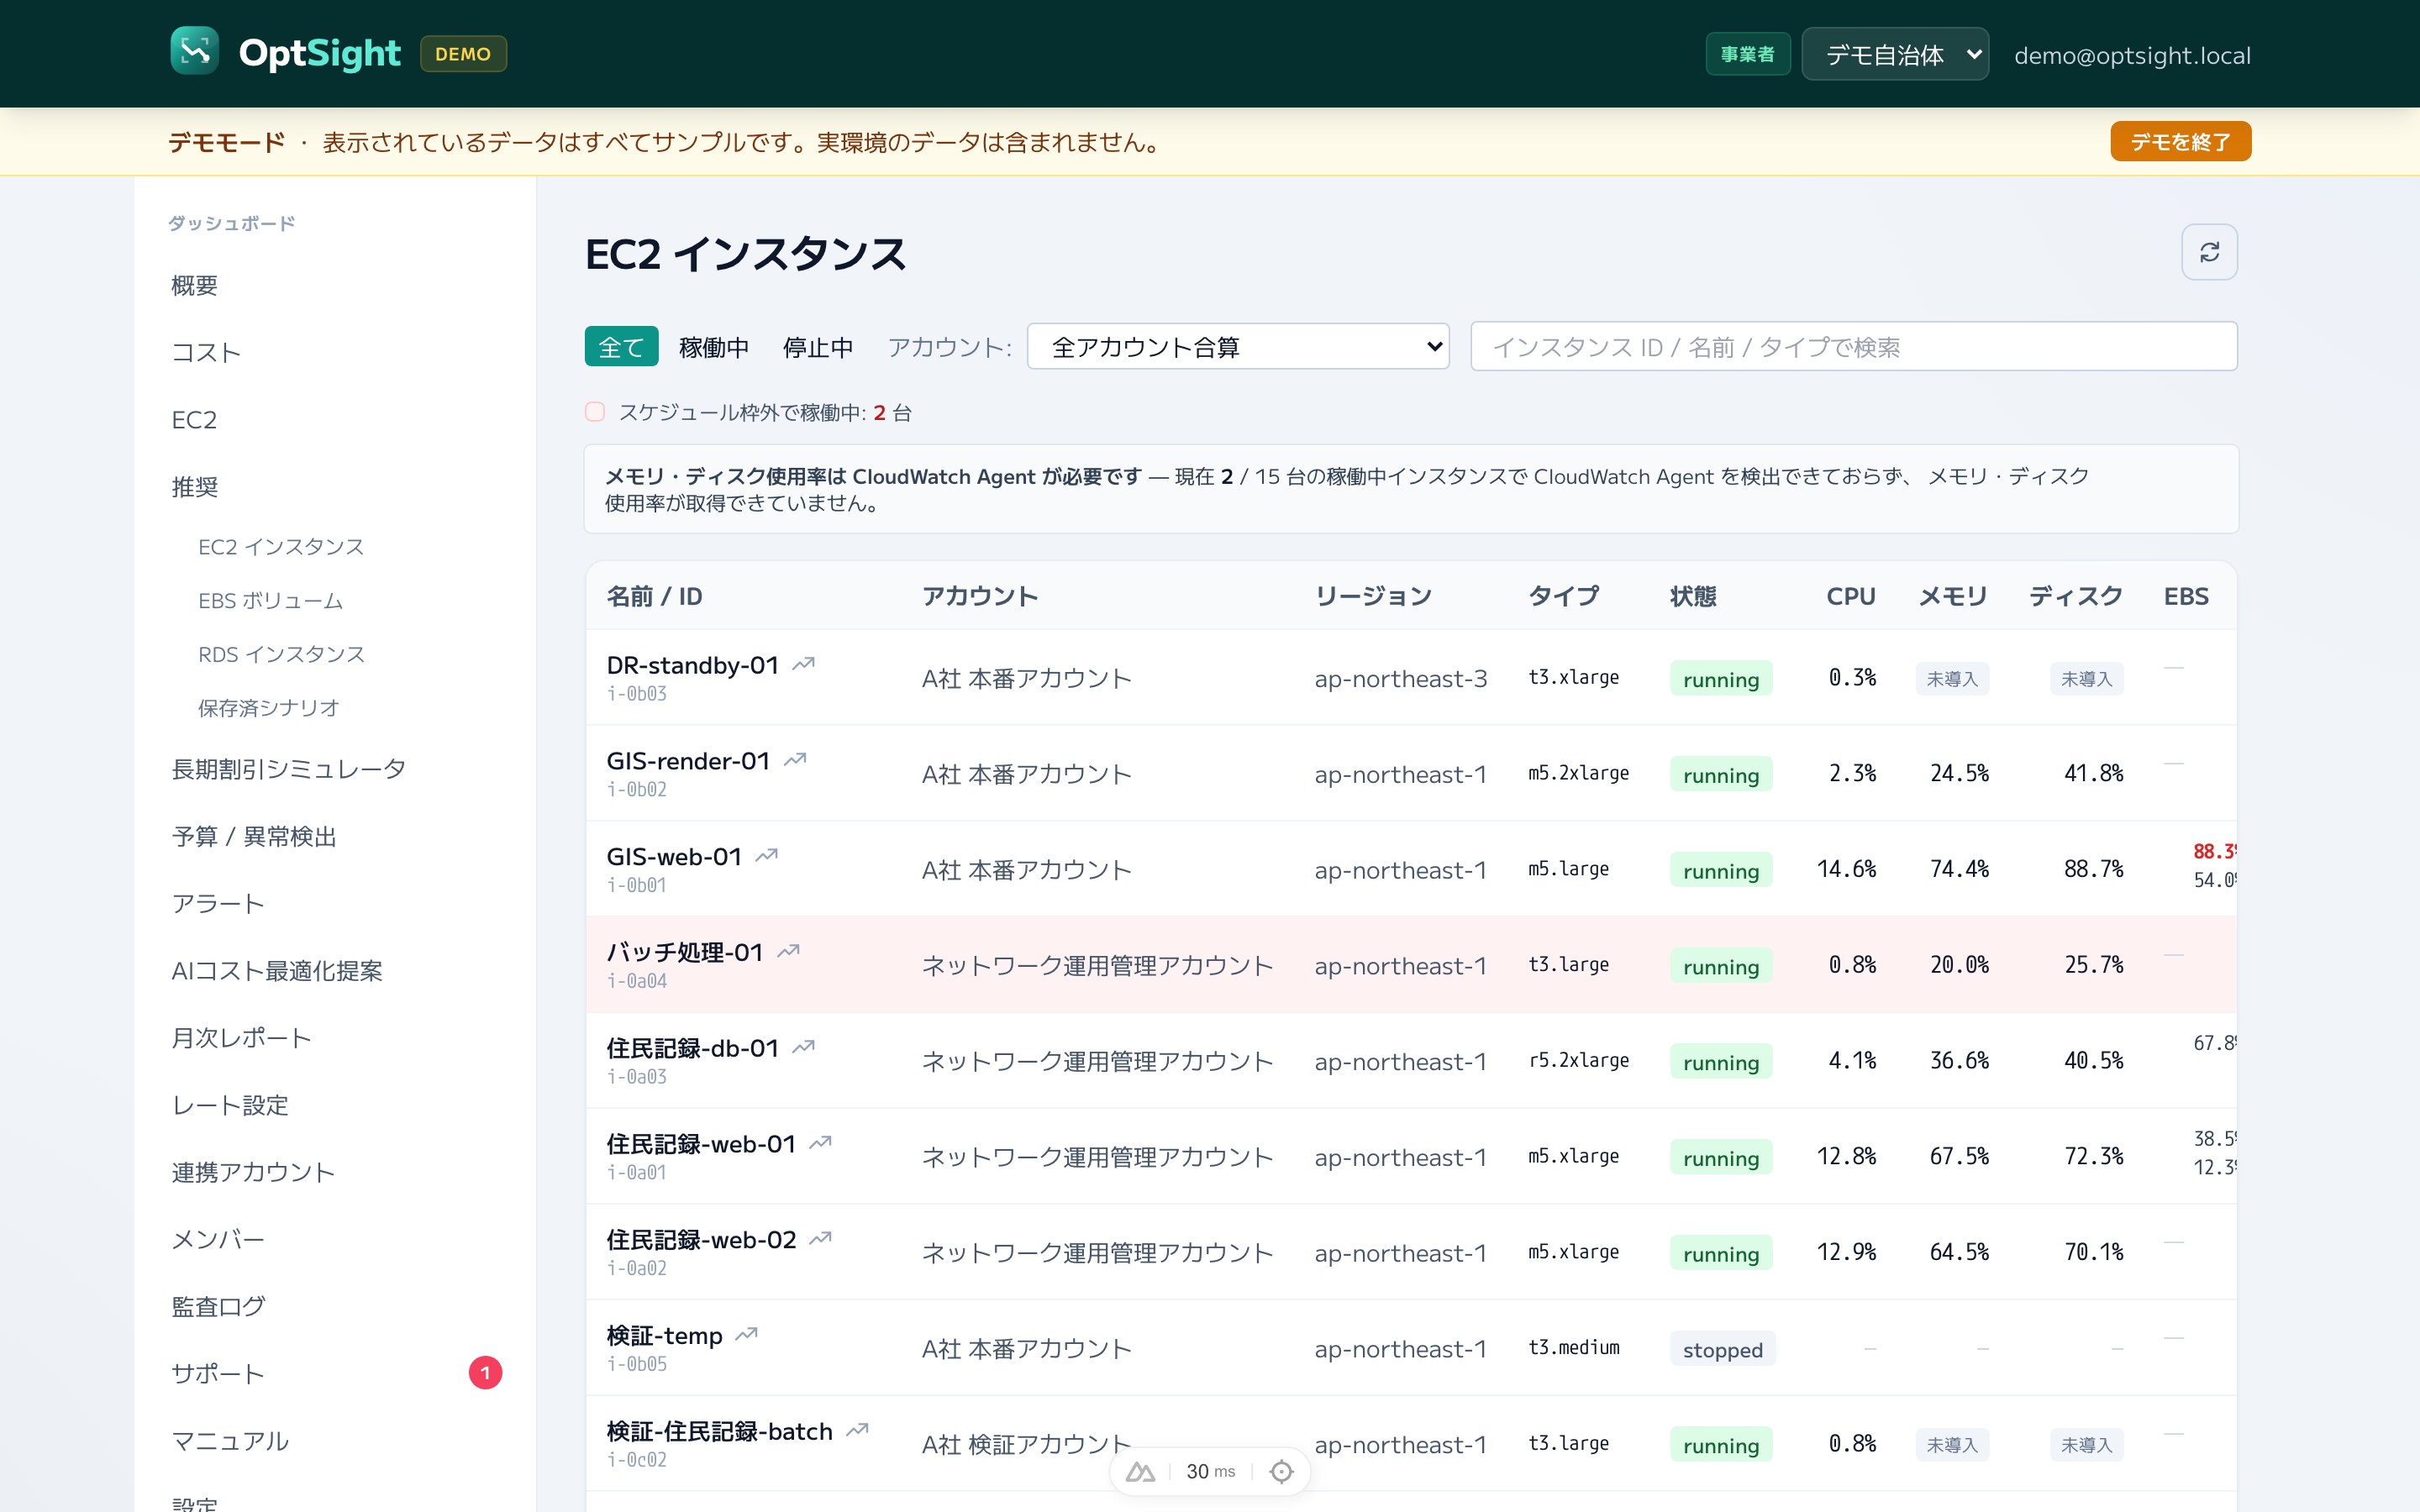Open 保存済シナリオ in the sidebar
The image size is (2420, 1512).
click(x=269, y=708)
